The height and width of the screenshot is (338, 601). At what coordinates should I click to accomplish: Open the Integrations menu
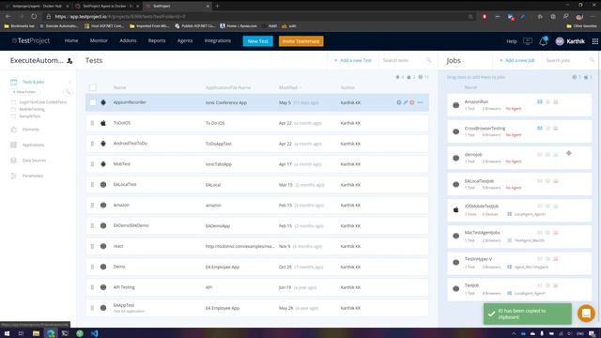pos(218,40)
